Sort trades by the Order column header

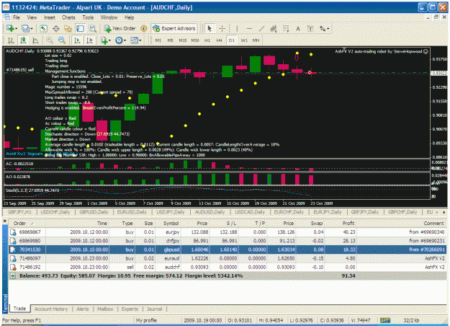pyautogui.click(x=20, y=224)
